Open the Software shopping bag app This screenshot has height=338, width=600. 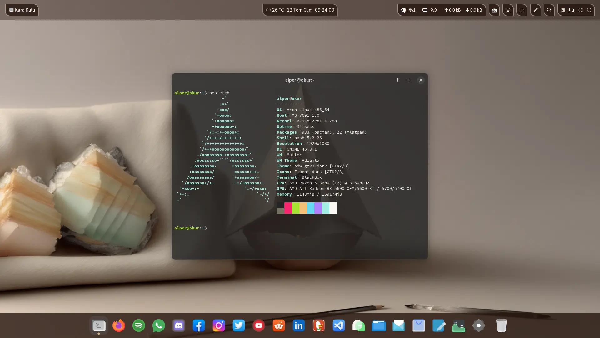419,325
